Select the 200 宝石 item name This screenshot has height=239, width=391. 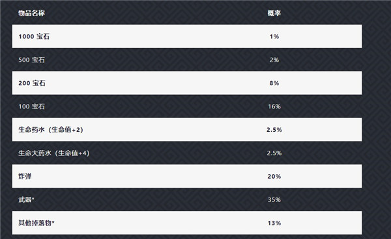32,83
